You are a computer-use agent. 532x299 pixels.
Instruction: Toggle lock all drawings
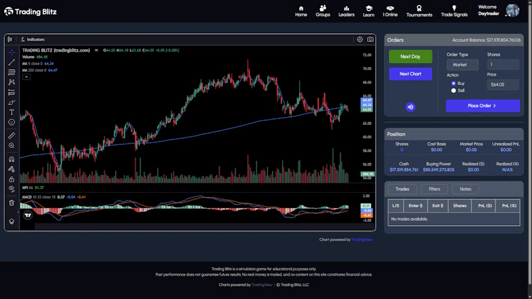11,179
